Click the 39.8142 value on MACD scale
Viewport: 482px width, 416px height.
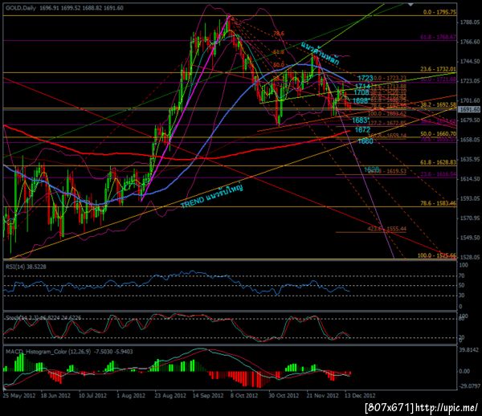click(469, 350)
